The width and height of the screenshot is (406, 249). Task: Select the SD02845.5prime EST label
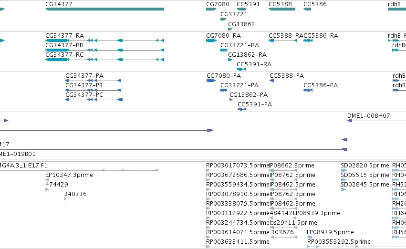pyautogui.click(x=365, y=185)
